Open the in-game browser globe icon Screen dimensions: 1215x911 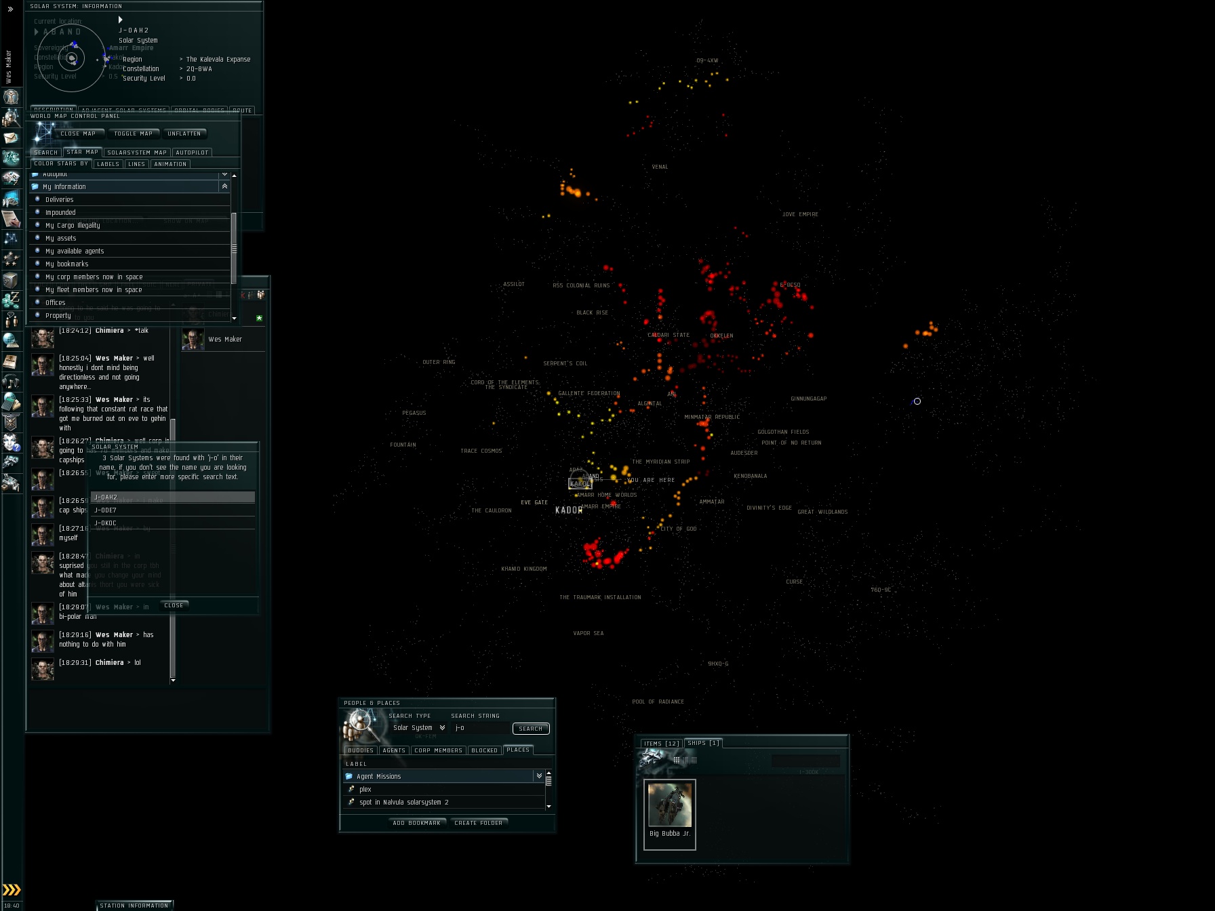(x=11, y=340)
